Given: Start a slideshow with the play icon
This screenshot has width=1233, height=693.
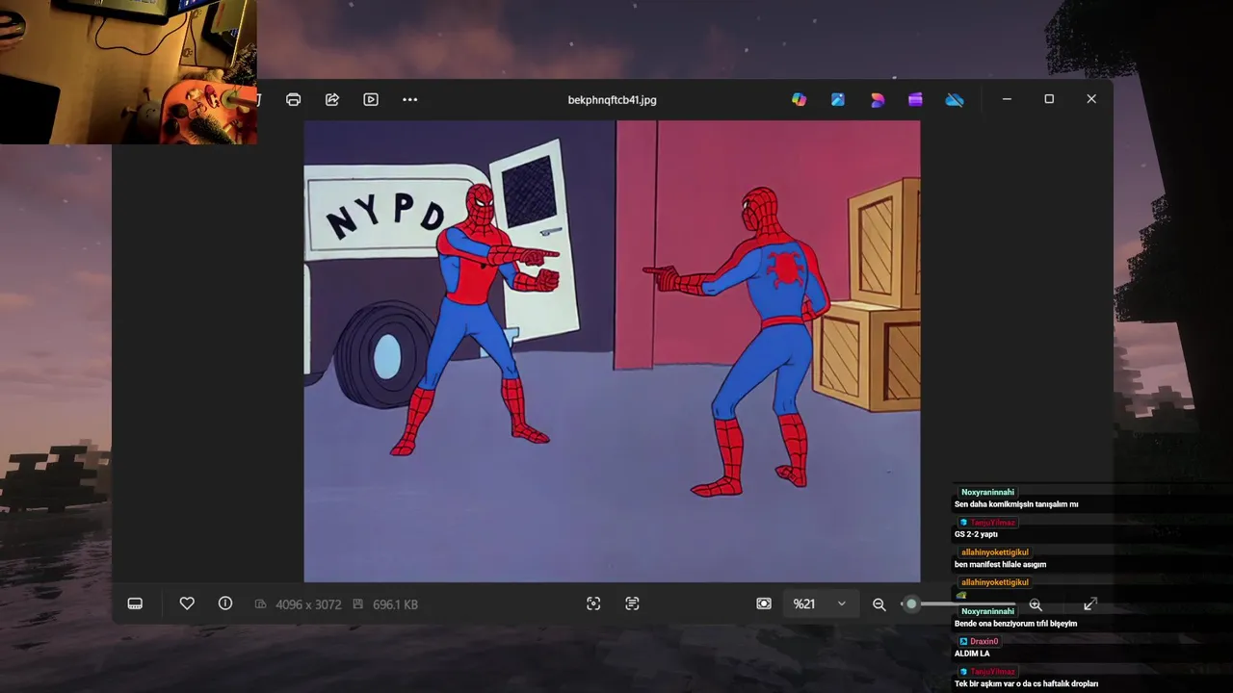Looking at the screenshot, I should coord(371,99).
